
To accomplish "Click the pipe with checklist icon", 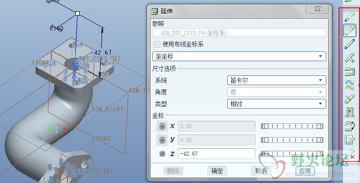I will (x=350, y=140).
